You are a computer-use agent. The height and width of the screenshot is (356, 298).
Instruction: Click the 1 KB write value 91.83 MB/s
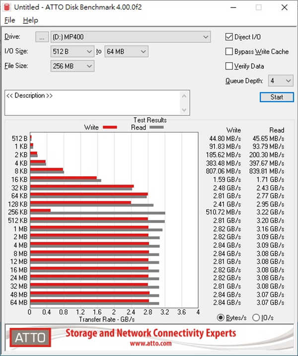click(225, 146)
